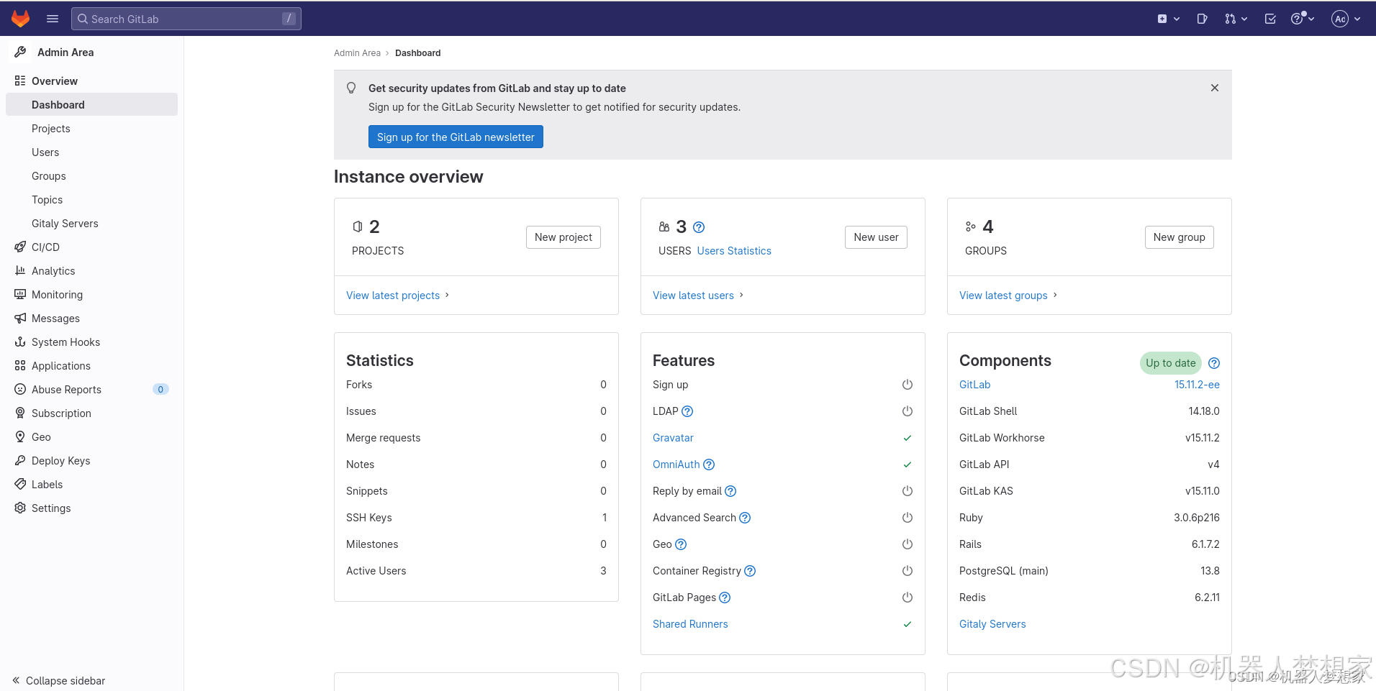Viewport: 1376px width, 691px height.
Task: Expand the Help question-mark dropdown
Action: [1303, 19]
